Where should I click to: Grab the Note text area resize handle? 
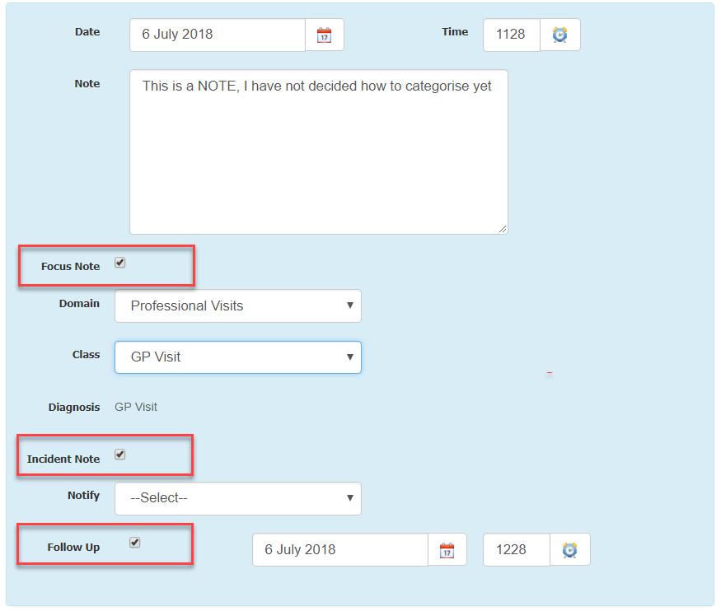click(503, 229)
